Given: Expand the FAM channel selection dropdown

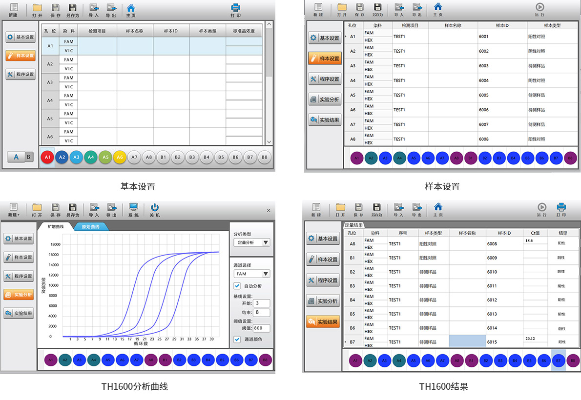Looking at the screenshot, I should 251,274.
